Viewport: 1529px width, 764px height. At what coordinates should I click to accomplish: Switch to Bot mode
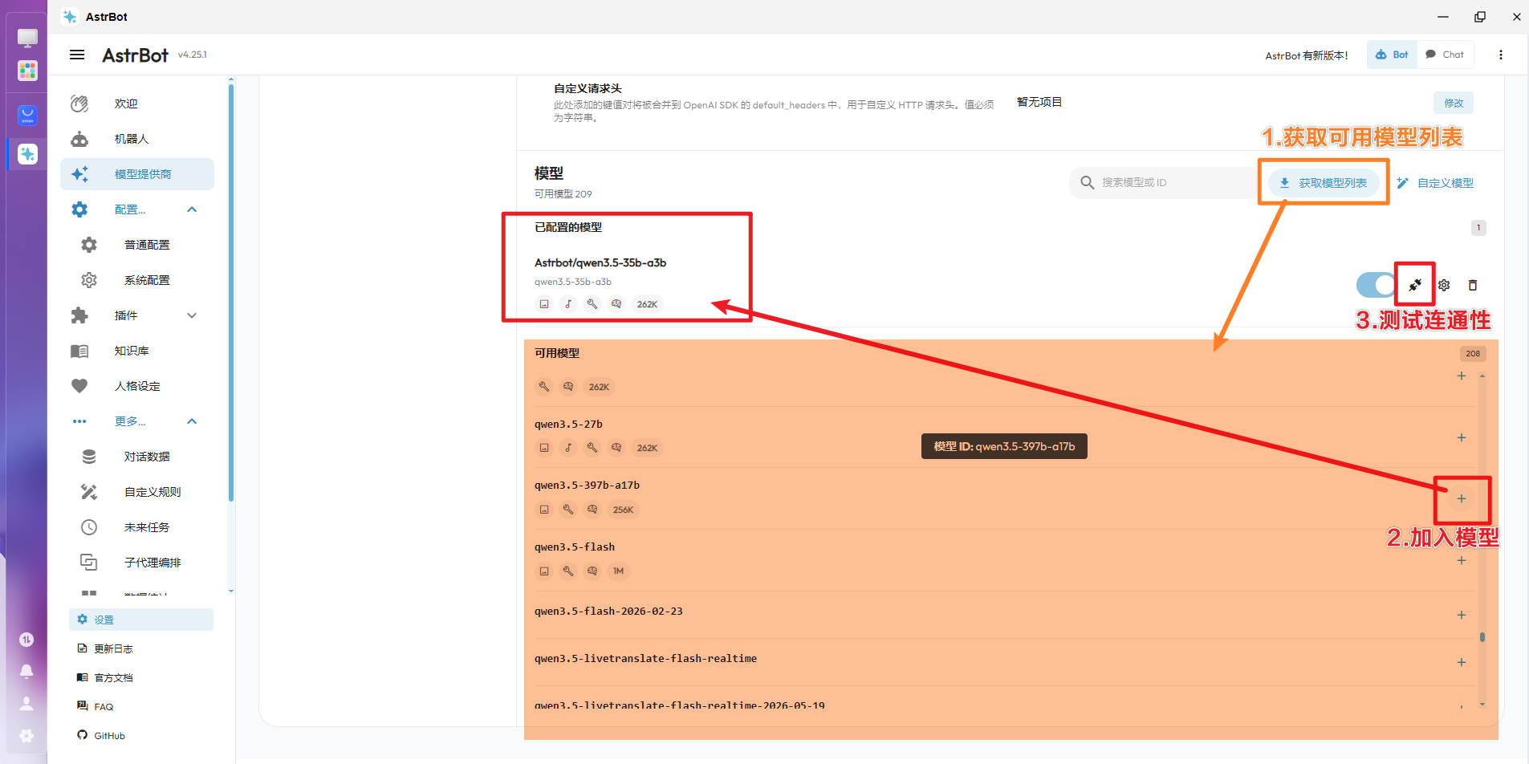click(1392, 55)
